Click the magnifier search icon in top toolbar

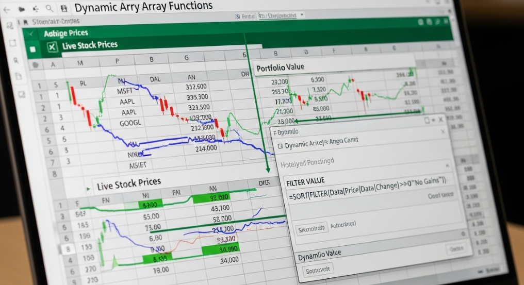click(49, 8)
